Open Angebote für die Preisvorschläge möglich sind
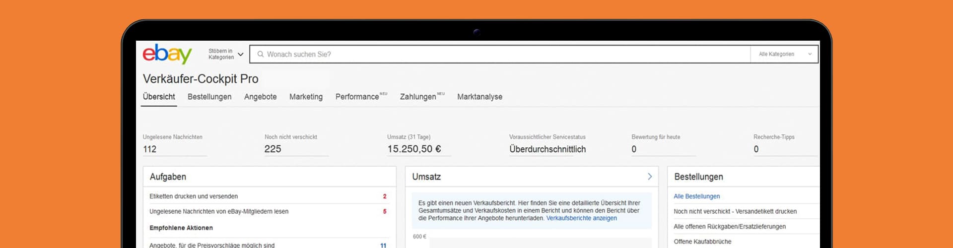This screenshot has width=953, height=248. [x=212, y=245]
